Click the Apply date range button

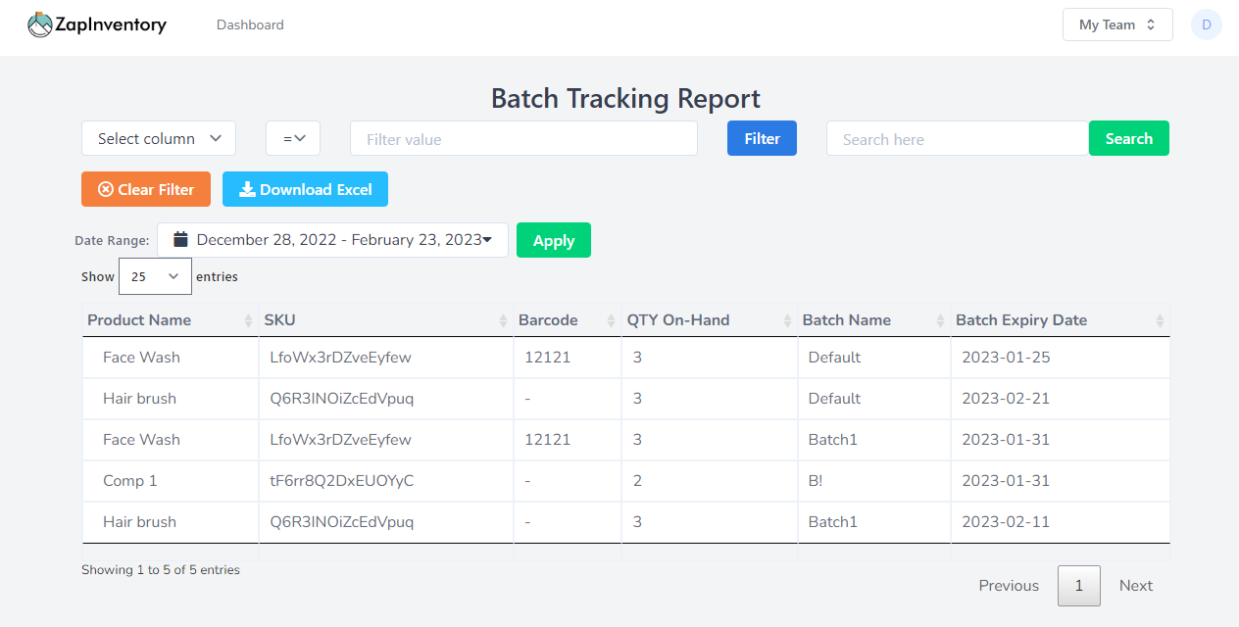pyautogui.click(x=554, y=240)
